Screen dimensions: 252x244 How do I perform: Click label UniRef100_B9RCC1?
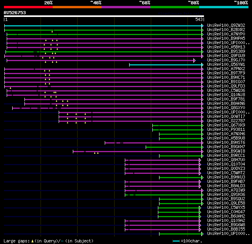tap(226, 156)
